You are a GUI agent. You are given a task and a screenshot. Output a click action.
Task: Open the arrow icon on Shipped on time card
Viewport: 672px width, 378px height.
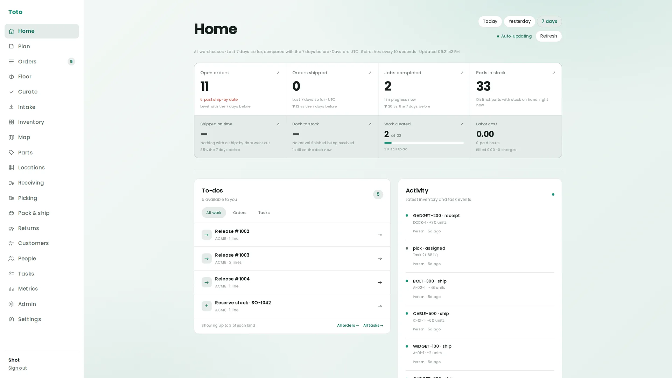pos(278,124)
